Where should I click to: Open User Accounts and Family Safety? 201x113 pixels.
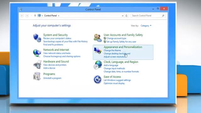(123, 35)
